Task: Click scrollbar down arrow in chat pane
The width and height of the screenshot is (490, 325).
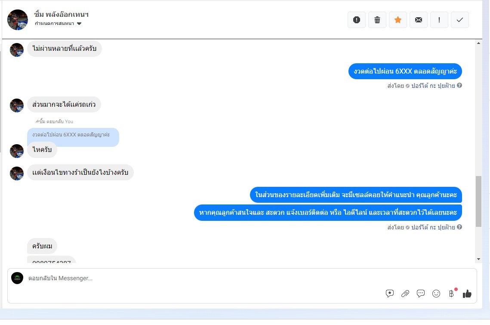Action: point(478,259)
